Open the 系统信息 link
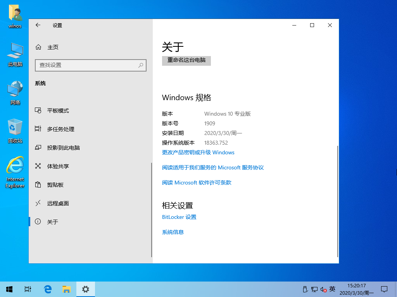 tap(173, 232)
